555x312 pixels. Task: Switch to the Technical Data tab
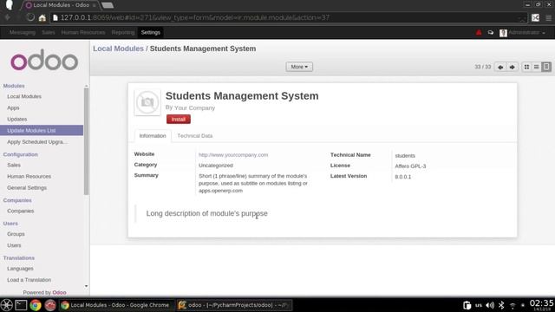pyautogui.click(x=194, y=136)
